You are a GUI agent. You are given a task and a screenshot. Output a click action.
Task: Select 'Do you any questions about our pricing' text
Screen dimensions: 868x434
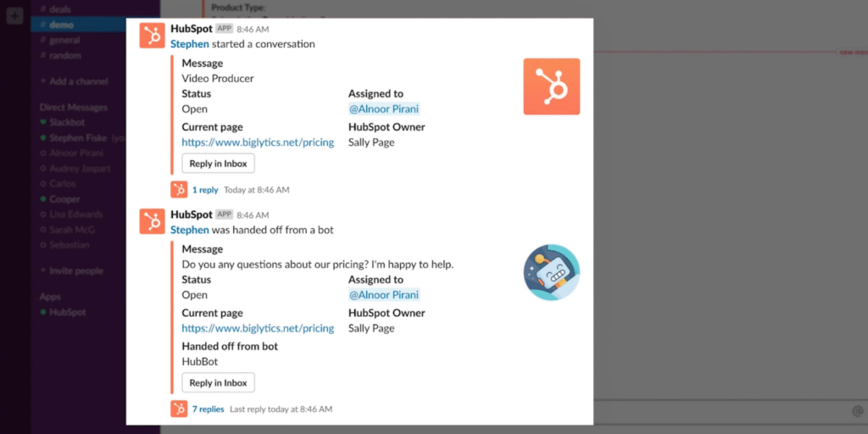tap(318, 264)
